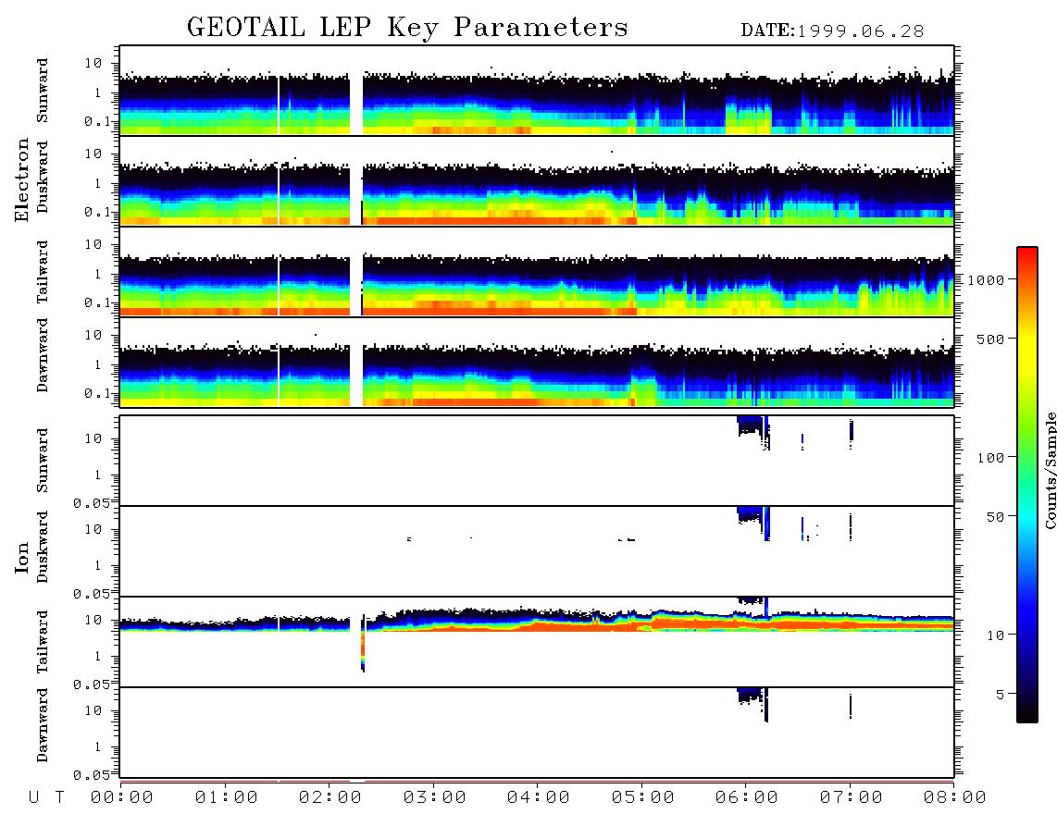Click the 08:00 time tick label
Viewport: 1057px width, 814px height.
955,798
